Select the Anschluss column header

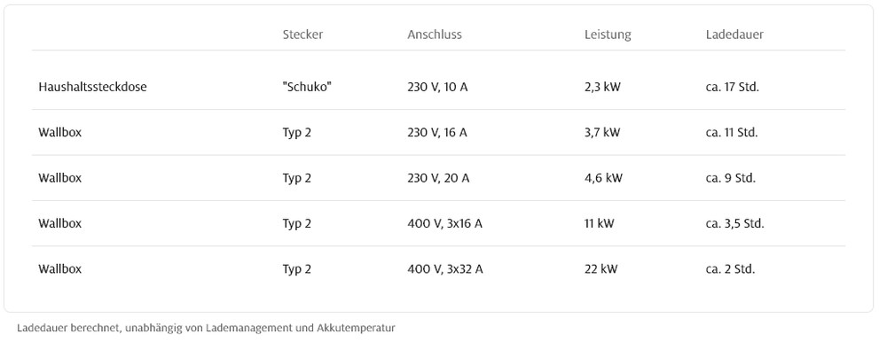point(435,35)
